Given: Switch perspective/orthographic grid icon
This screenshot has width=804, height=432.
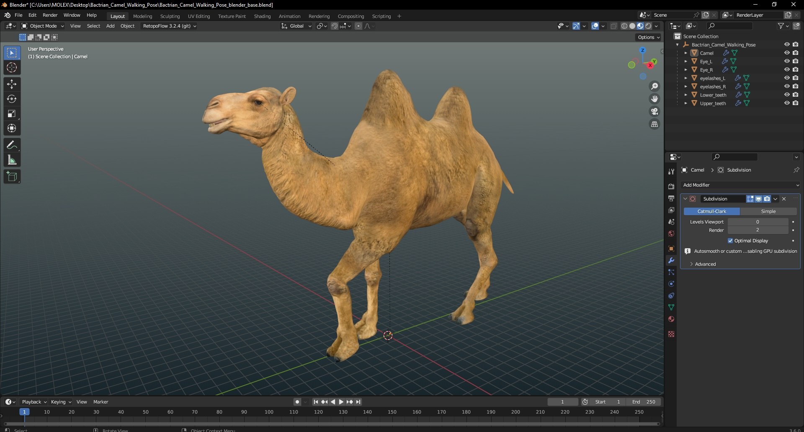Looking at the screenshot, I should 654,124.
